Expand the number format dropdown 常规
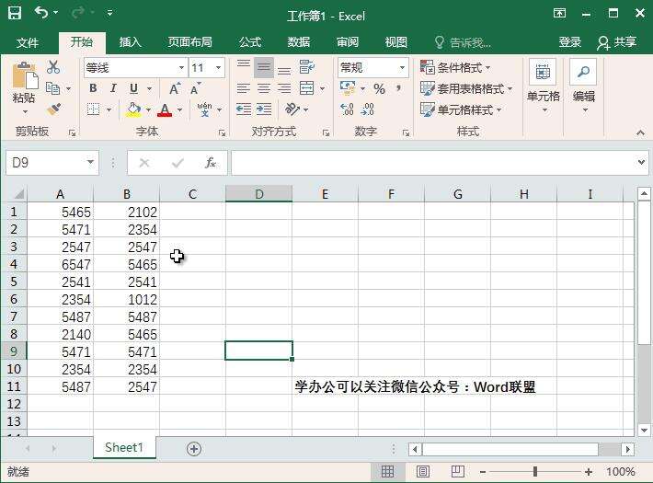 (x=403, y=68)
